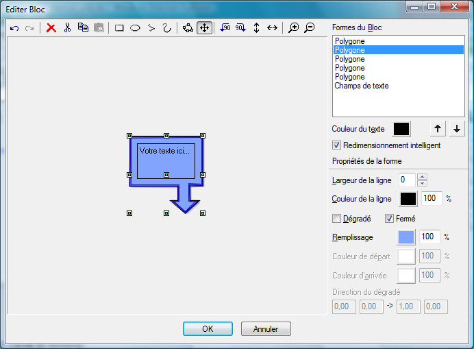The height and width of the screenshot is (349, 474).
Task: Select third Polygone in list
Action: point(399,59)
